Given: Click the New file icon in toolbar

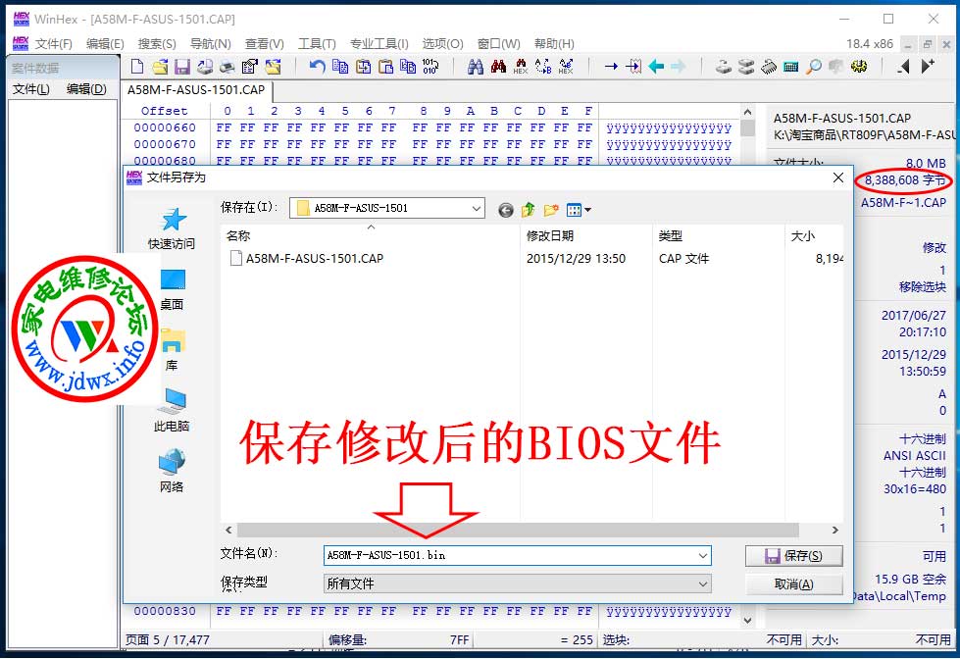Looking at the screenshot, I should tap(137, 67).
